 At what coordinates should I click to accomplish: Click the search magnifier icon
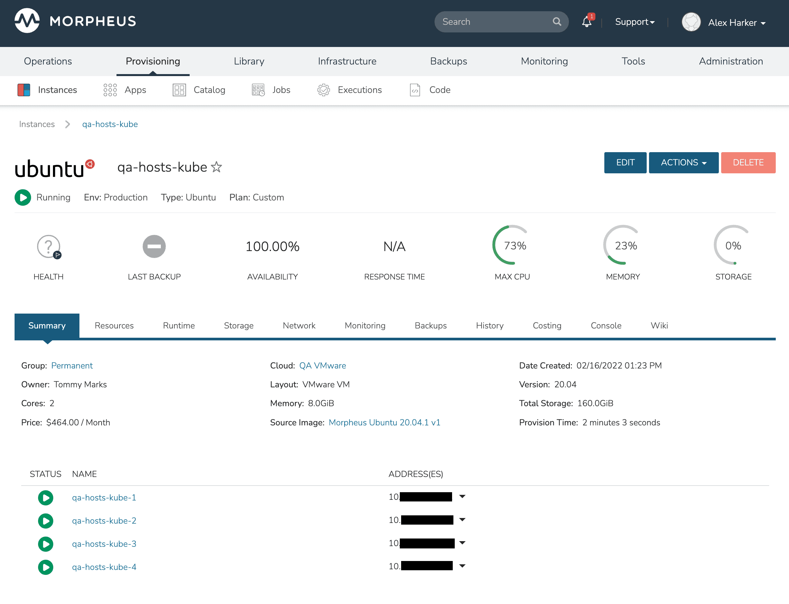(557, 22)
